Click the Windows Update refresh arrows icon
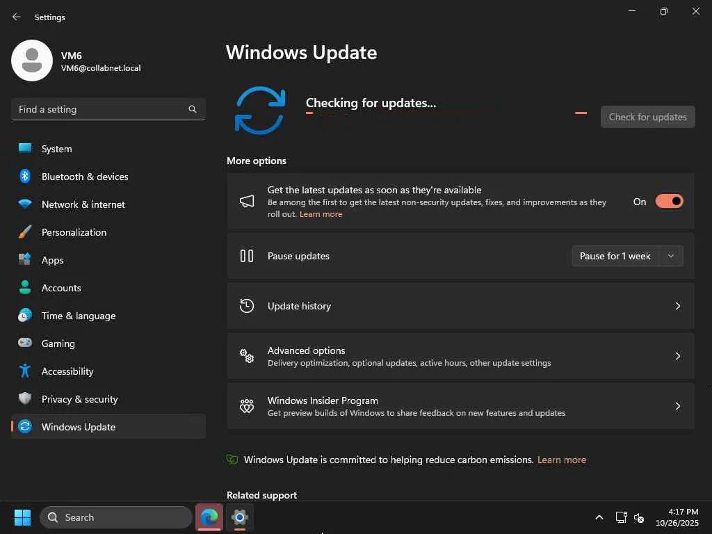This screenshot has height=534, width=712. click(x=260, y=110)
